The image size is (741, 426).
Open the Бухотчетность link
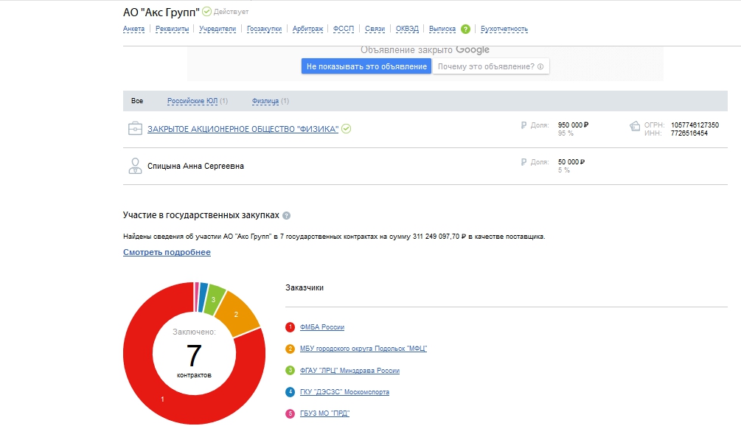coord(504,29)
